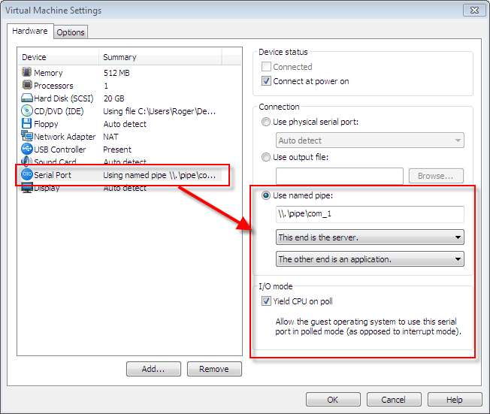Select the Memory device icon
The image size is (490, 414).
pos(27,73)
